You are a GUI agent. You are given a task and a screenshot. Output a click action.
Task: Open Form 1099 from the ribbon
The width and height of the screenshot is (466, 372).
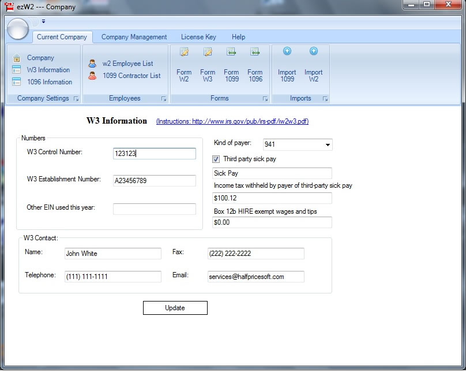click(x=231, y=65)
